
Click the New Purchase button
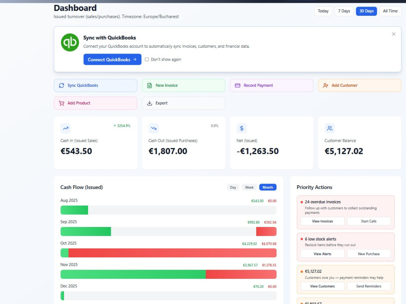tap(369, 254)
